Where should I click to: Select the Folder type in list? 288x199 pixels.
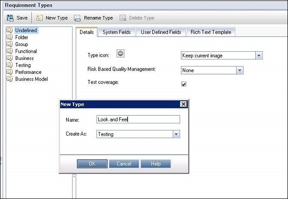tap(21, 37)
